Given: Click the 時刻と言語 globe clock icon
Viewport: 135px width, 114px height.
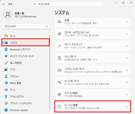Looking at the screenshot, I should 6,83.
